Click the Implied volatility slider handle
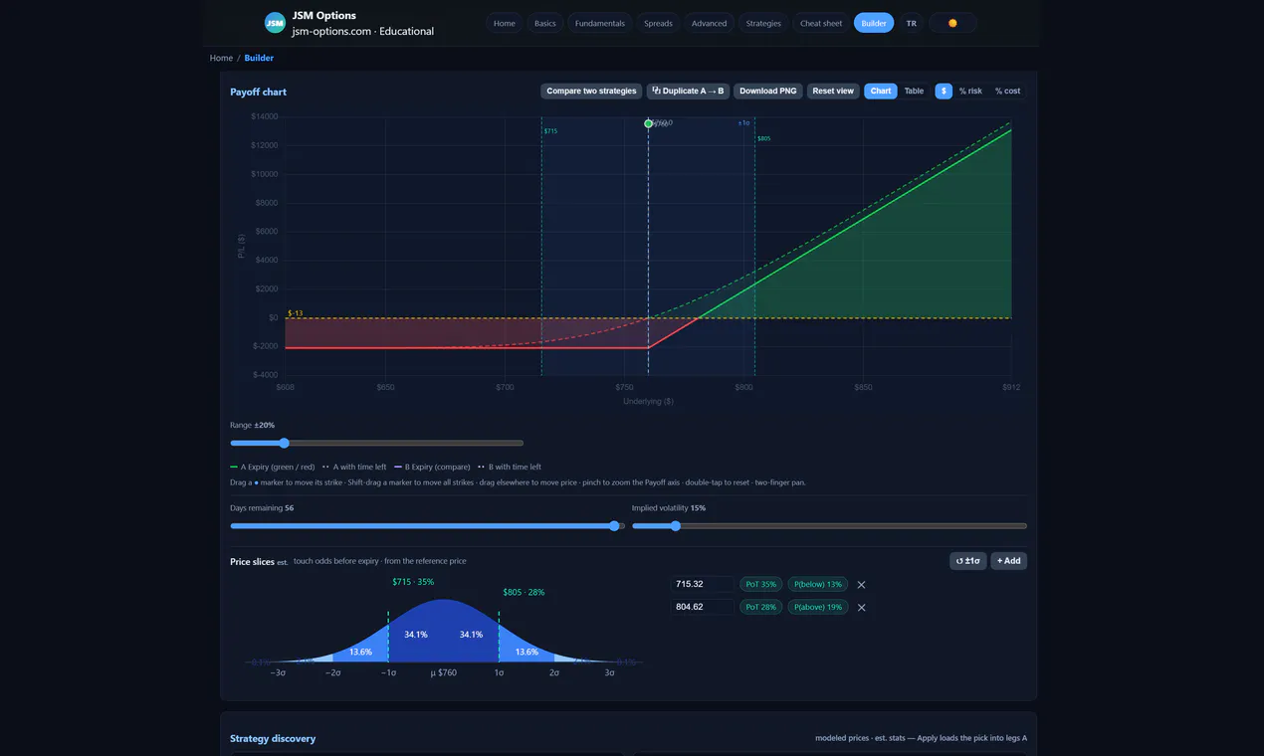1264x756 pixels. point(676,526)
